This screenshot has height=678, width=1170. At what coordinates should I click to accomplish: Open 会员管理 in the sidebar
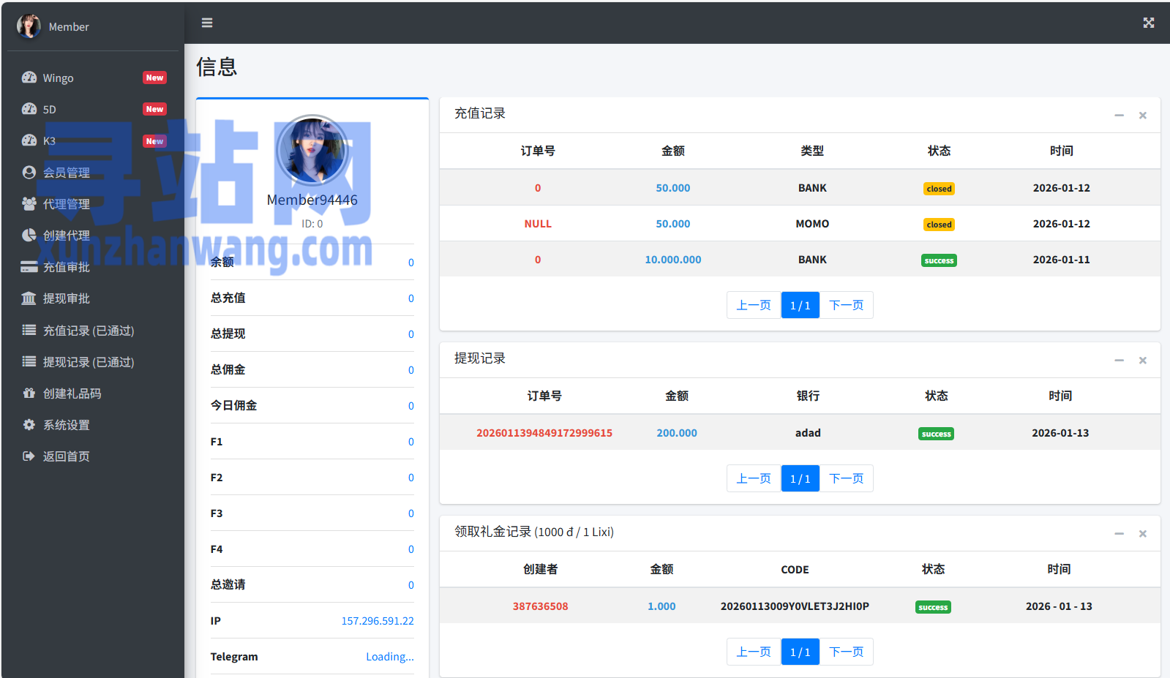[x=66, y=173]
